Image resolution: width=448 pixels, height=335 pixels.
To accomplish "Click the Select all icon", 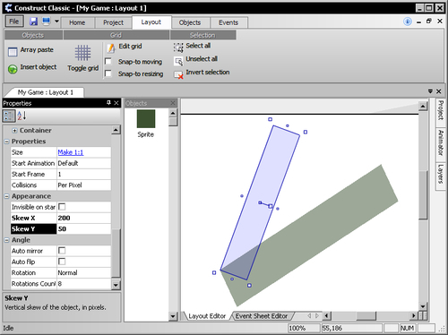I will [178, 47].
